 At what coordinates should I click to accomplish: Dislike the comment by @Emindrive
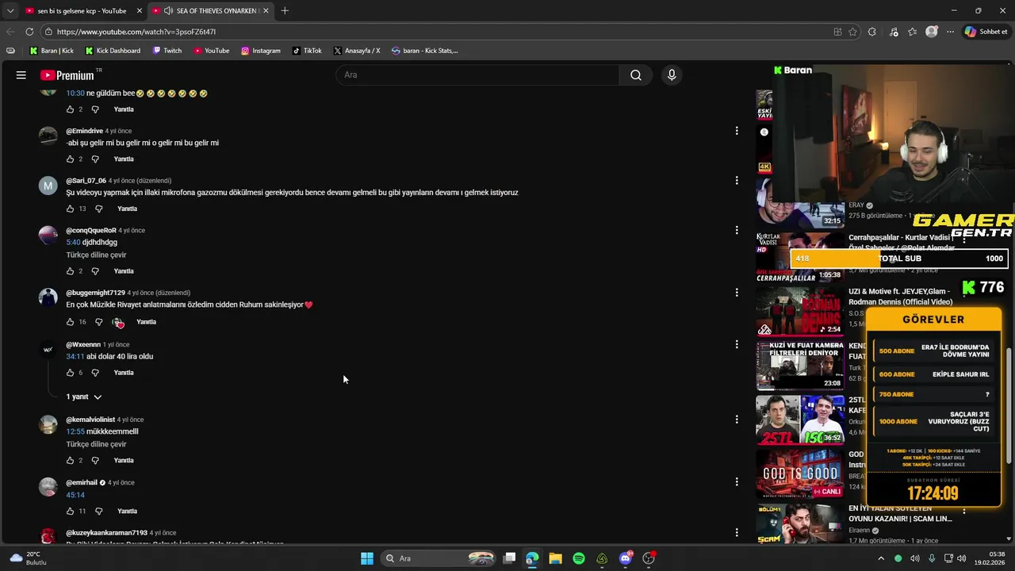(95, 159)
